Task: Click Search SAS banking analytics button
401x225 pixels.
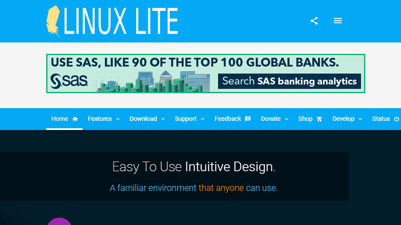Action: click(289, 81)
